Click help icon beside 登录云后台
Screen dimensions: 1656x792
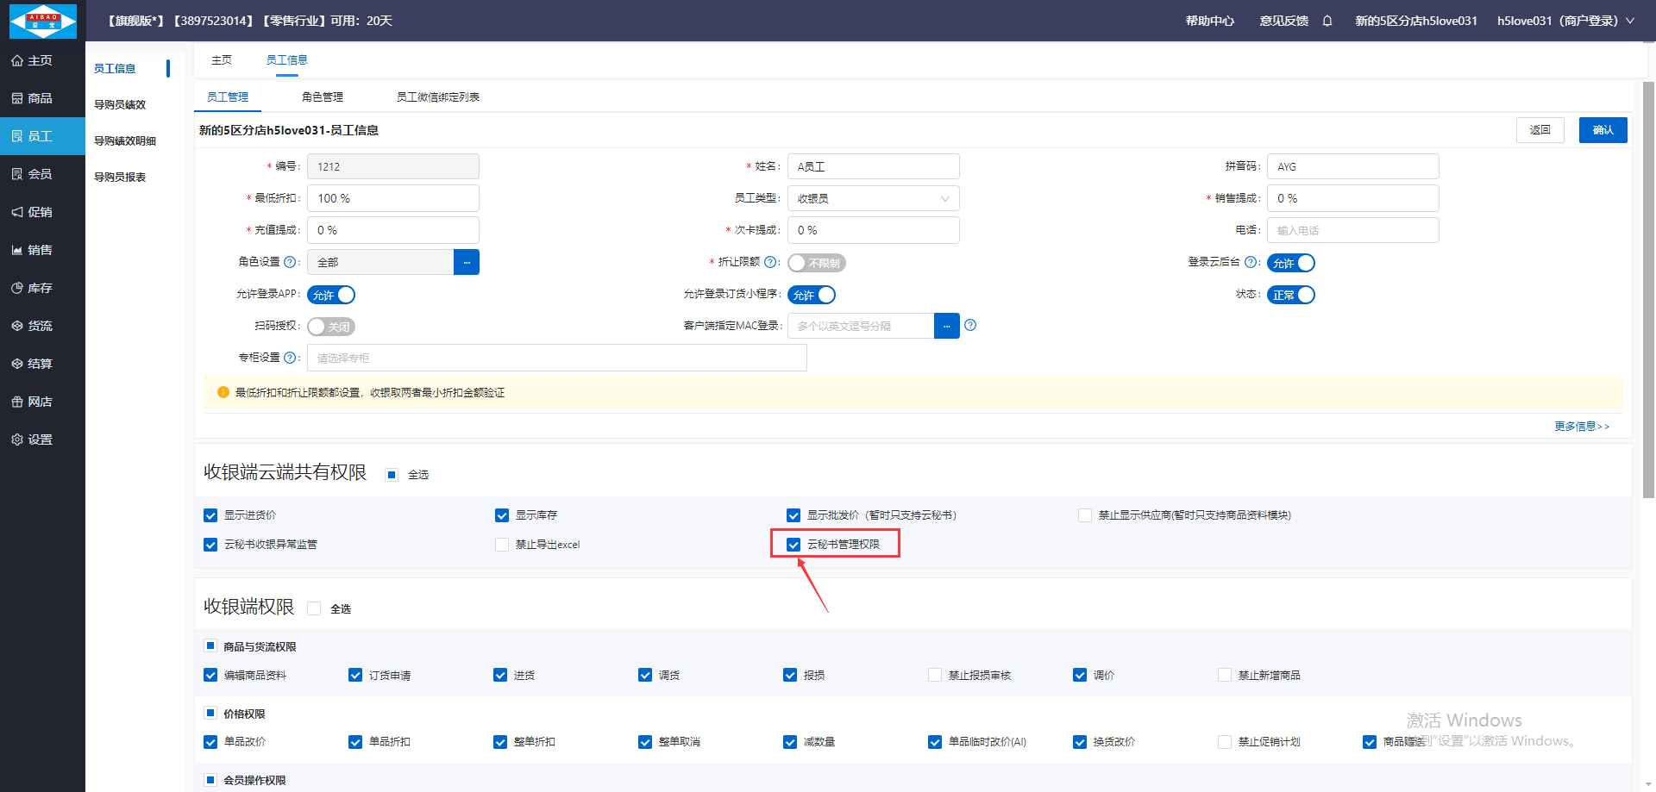pyautogui.click(x=1250, y=262)
